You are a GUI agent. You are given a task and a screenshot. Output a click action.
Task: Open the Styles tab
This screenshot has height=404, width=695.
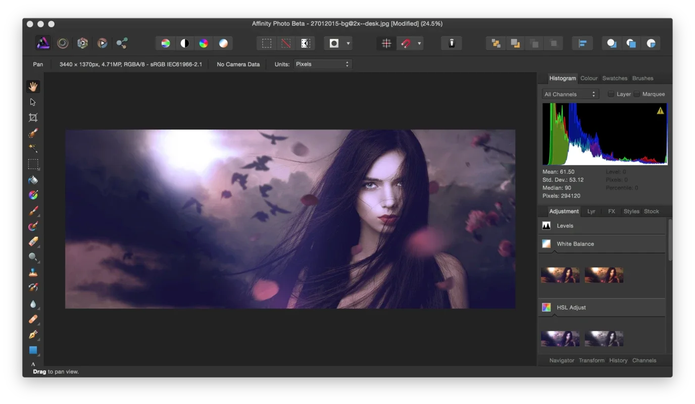(x=631, y=211)
